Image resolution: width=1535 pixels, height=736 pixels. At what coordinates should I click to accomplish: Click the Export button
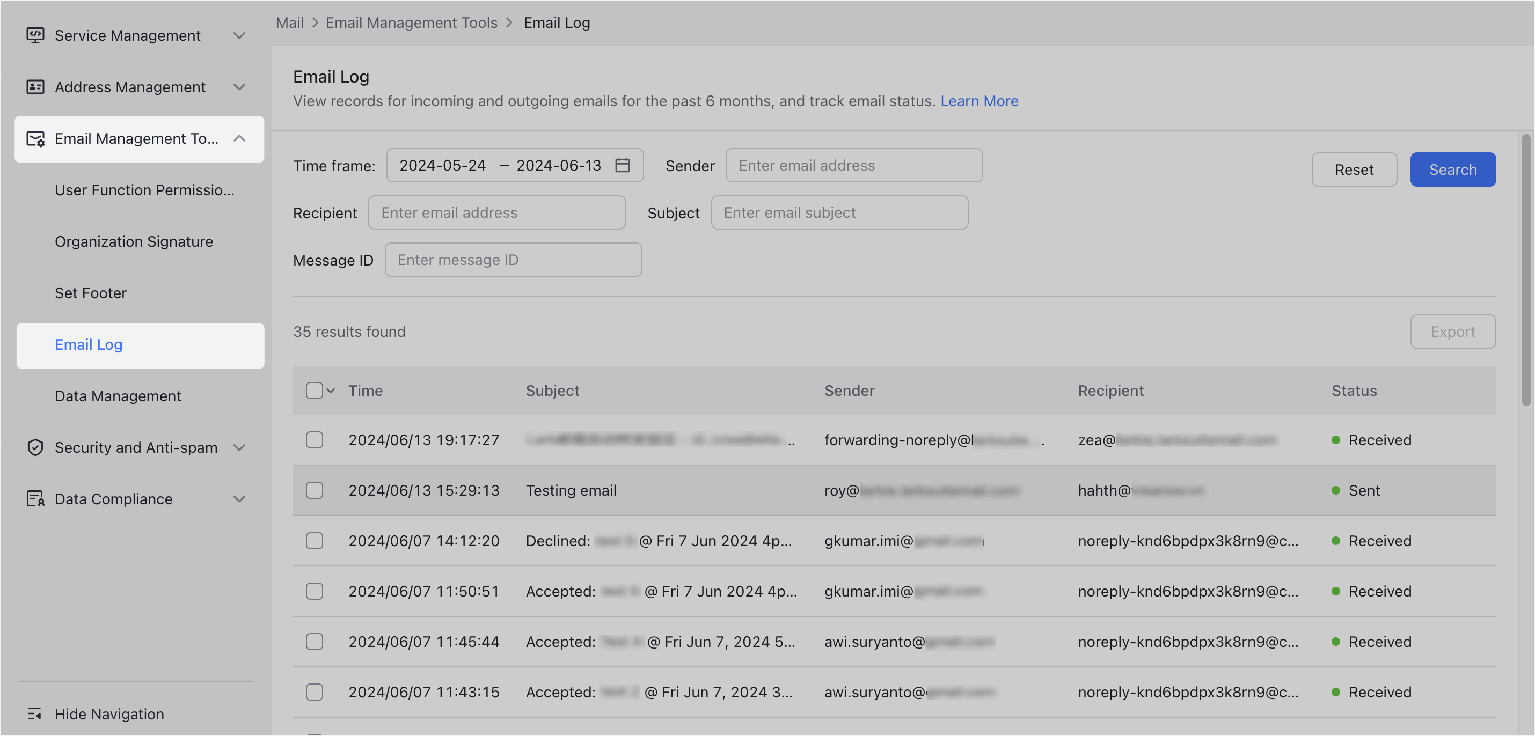click(1453, 331)
